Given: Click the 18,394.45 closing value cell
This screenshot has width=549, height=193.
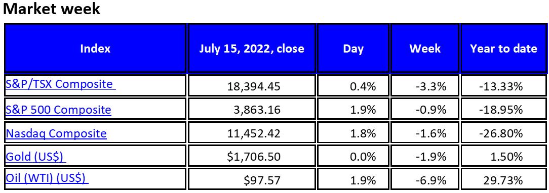Looking at the screenshot, I should click(x=252, y=85).
